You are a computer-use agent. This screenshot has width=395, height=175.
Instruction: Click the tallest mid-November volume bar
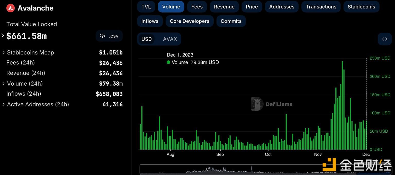342,105
